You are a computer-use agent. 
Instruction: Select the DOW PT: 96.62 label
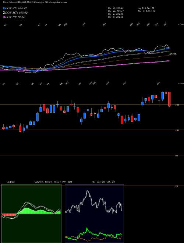(15, 17)
